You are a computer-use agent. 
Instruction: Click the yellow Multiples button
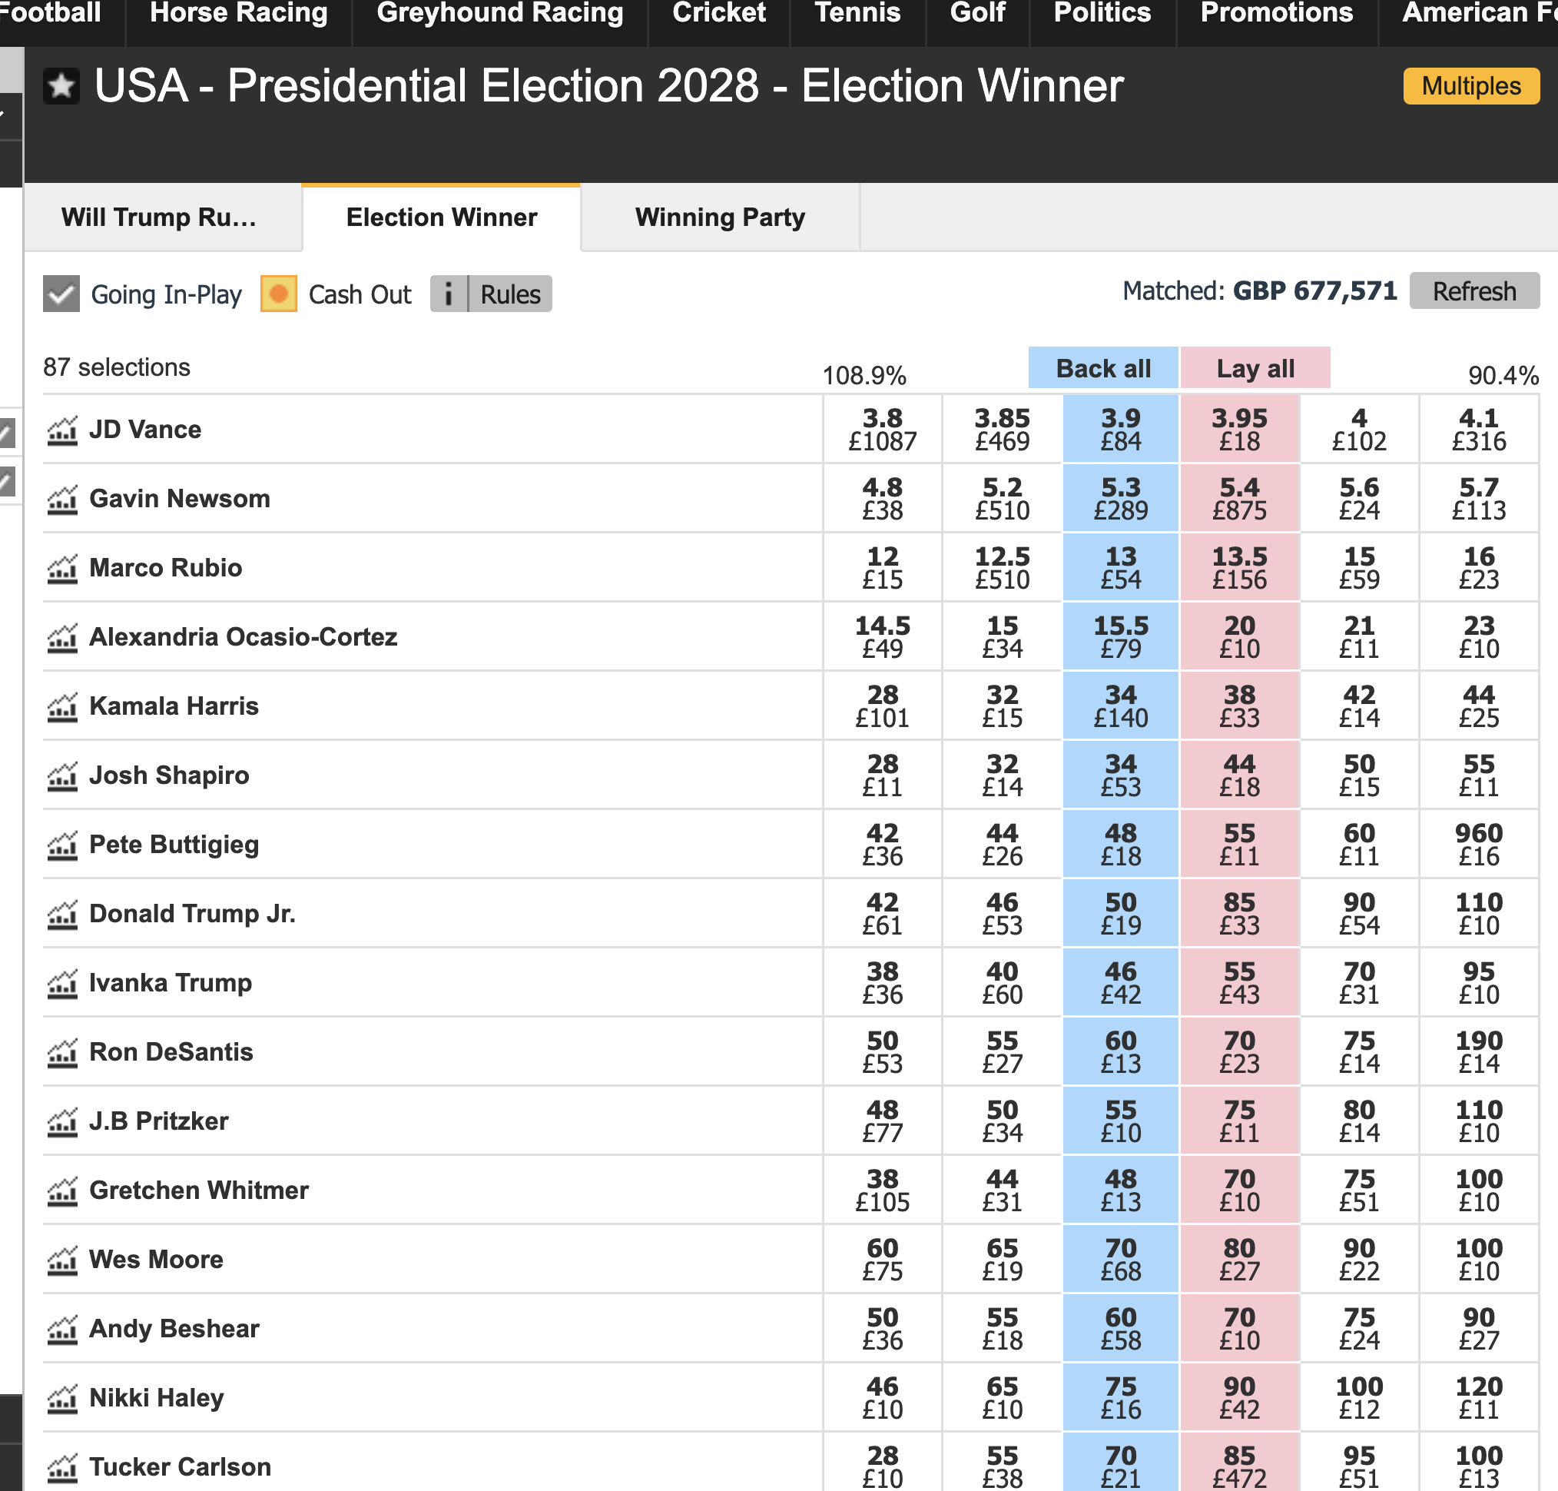tap(1470, 86)
